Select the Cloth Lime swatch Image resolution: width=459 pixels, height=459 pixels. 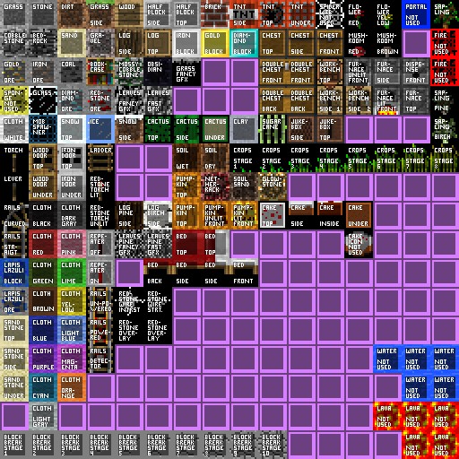click(x=72, y=273)
